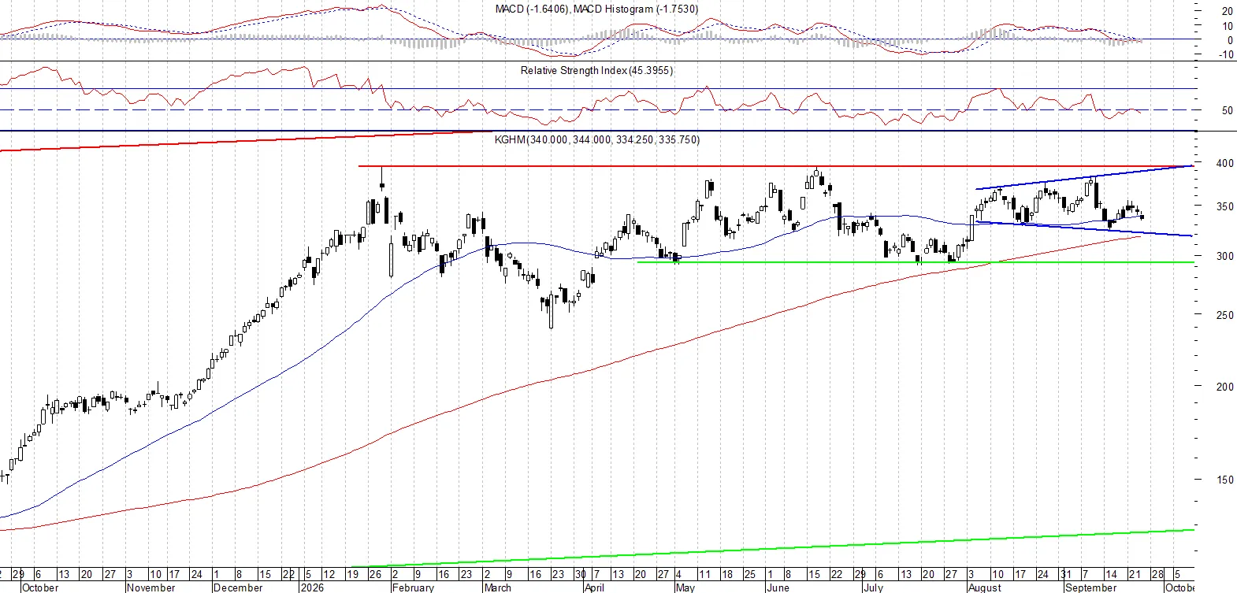Click the 2026 year label on time axis
Image resolution: width=1237 pixels, height=593 pixels.
[x=312, y=587]
